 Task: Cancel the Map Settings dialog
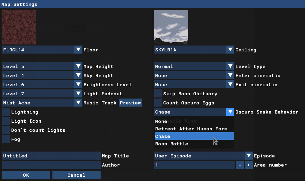[76, 175]
